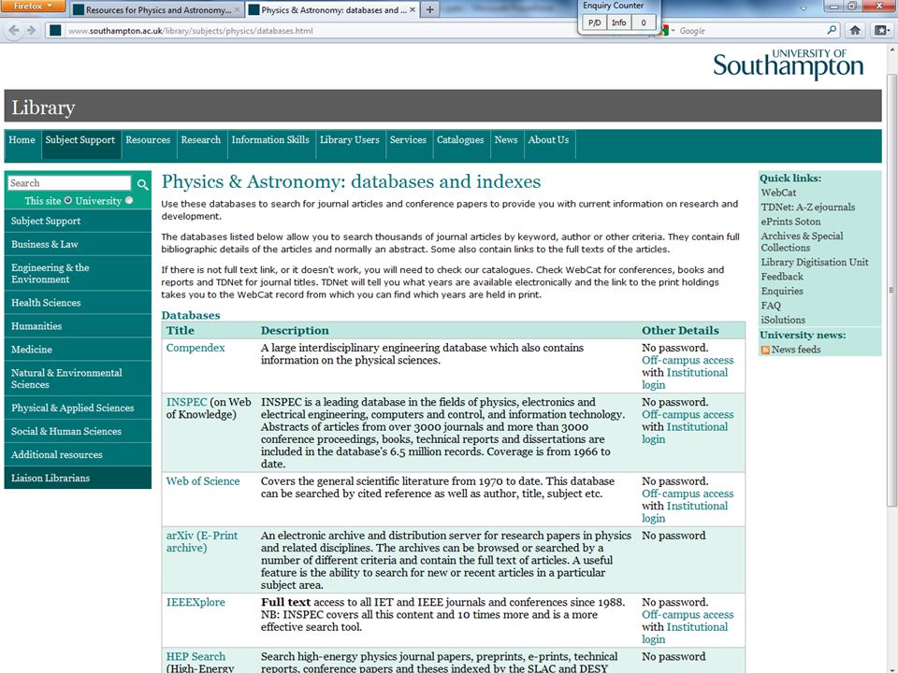The width and height of the screenshot is (898, 673).
Task: Open the INSPEC database link
Action: click(186, 402)
